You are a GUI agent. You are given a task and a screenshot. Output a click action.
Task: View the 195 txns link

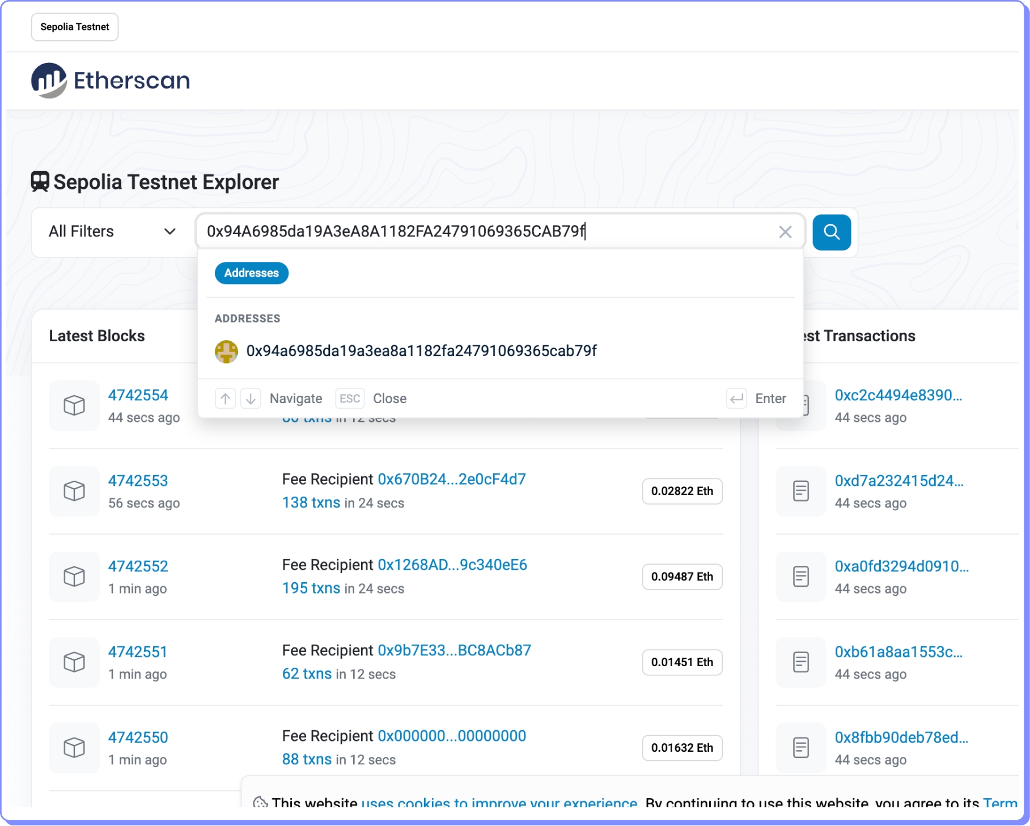click(311, 588)
